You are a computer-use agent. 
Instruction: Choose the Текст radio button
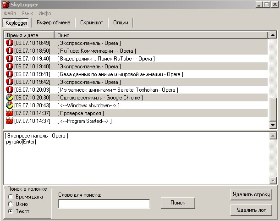coord(11,211)
